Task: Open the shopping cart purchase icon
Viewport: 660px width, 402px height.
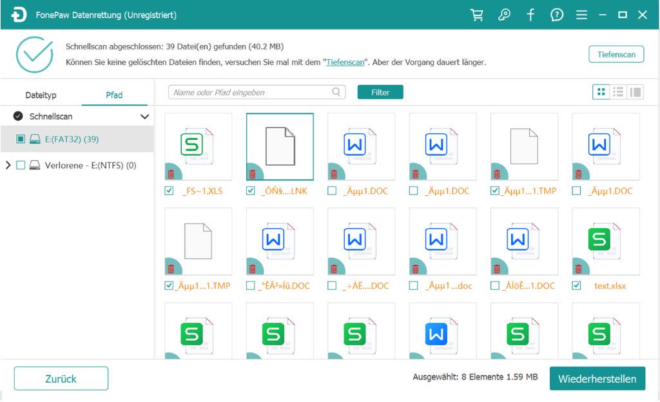Action: click(476, 15)
